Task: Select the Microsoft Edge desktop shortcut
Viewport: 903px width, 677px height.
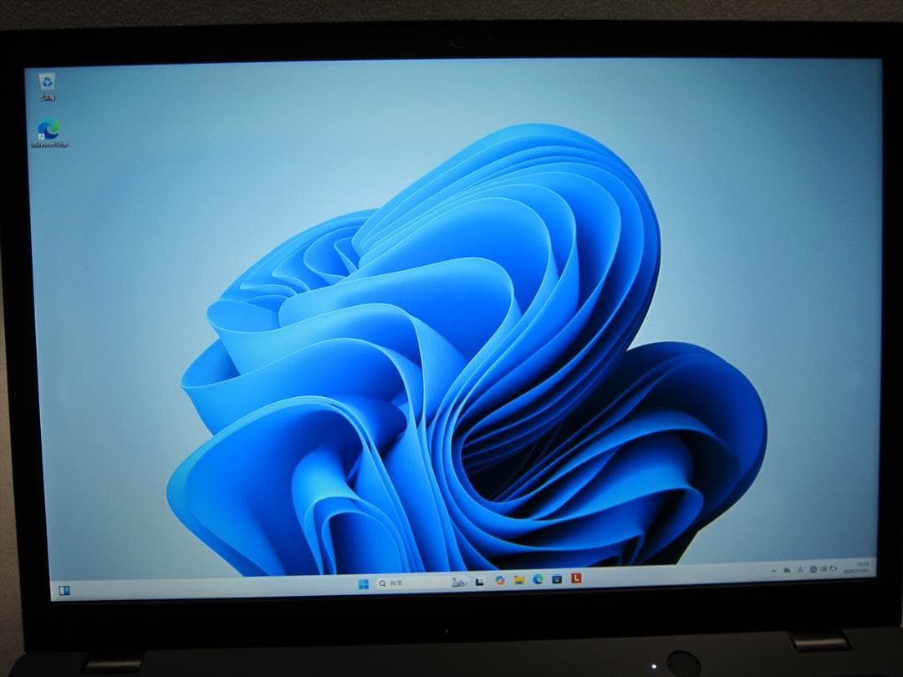Action: pos(48,132)
